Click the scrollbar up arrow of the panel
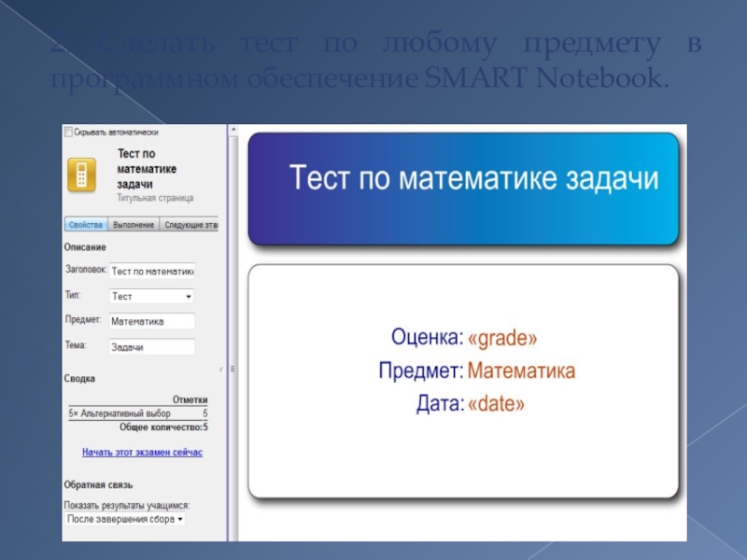The height and width of the screenshot is (560, 747). tap(233, 130)
